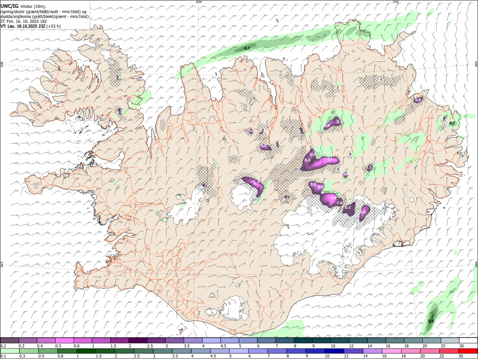Pick the white top-row swatch at 30
478x359 pixels.
468,341
